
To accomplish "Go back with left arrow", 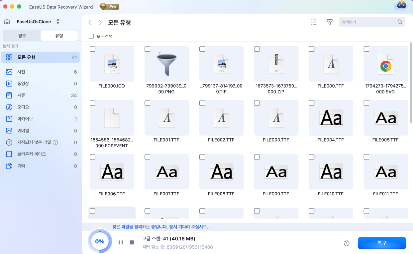I will (90, 23).
